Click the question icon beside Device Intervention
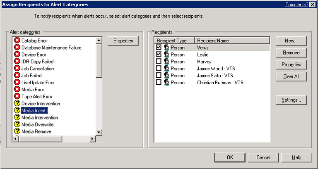This screenshot has width=318, height=169. click(x=17, y=103)
